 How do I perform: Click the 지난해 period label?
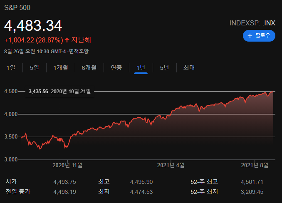click(81, 40)
